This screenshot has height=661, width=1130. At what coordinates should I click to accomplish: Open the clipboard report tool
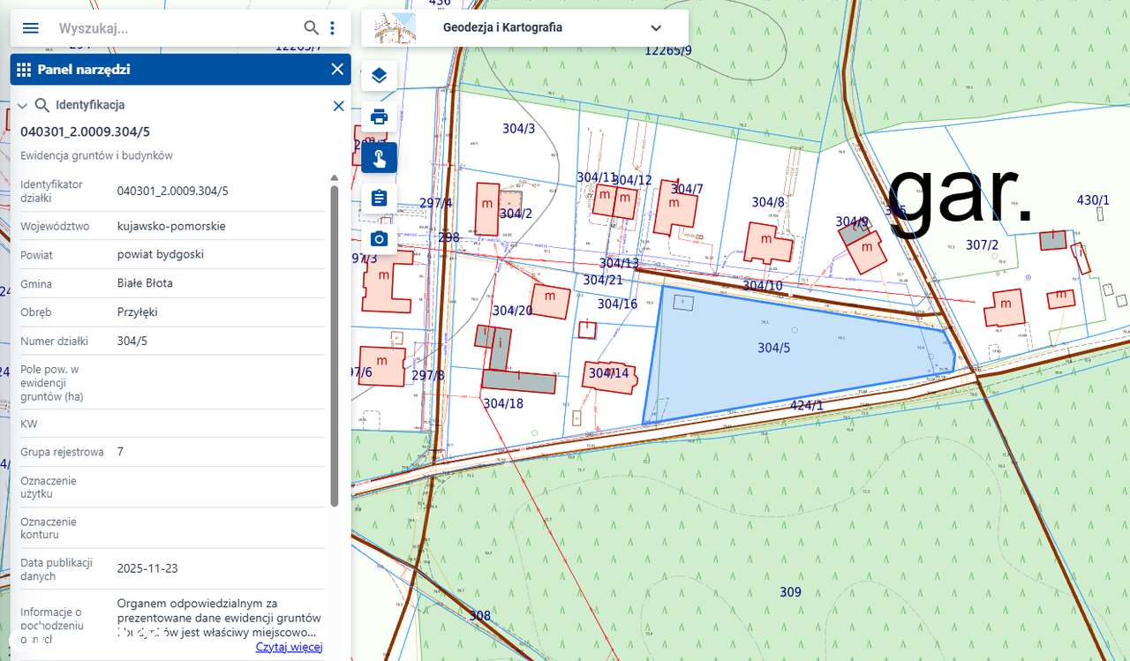coord(379,198)
